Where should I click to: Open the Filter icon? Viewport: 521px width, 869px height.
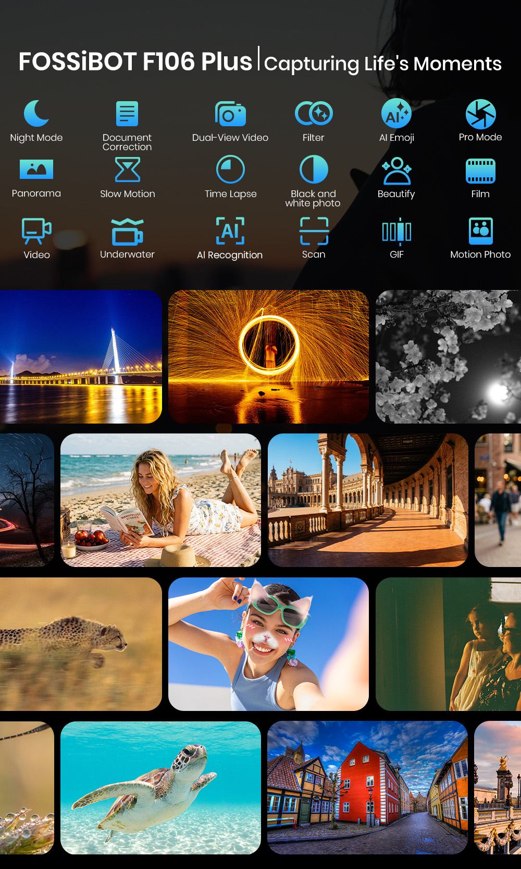(x=314, y=113)
